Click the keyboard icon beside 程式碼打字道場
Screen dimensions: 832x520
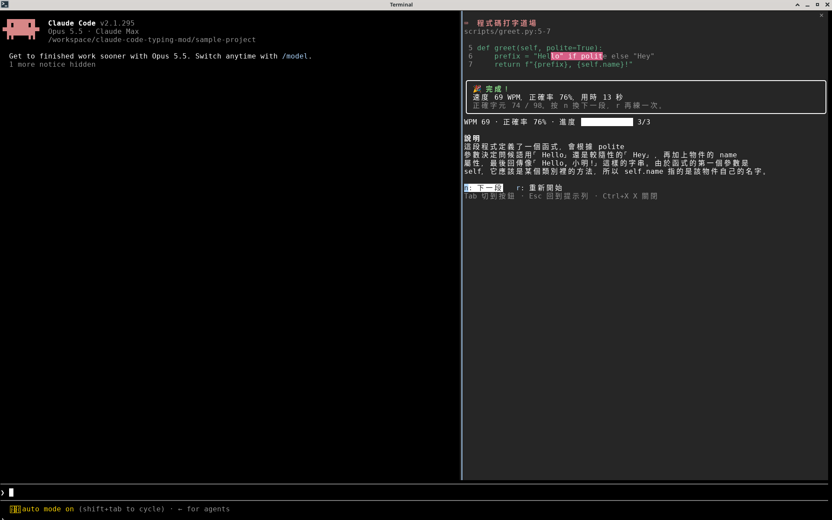(467, 23)
